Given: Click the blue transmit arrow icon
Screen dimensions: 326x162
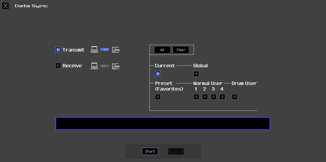Looking at the screenshot, I should 105,50.
